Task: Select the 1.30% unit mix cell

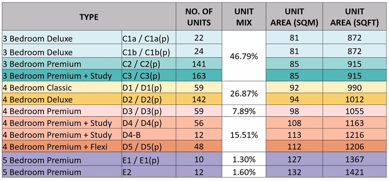Action: tap(244, 160)
